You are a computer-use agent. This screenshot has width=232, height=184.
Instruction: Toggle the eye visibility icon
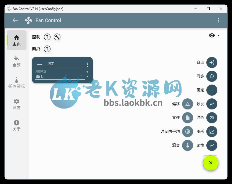pyautogui.click(x=212, y=35)
